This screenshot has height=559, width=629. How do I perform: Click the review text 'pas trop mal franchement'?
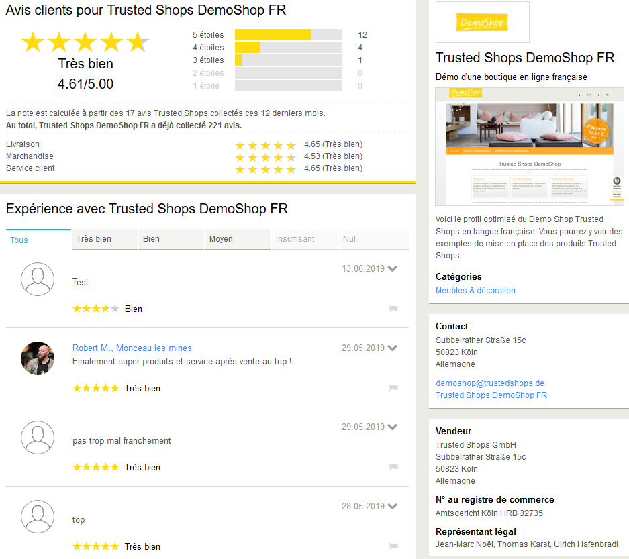pyautogui.click(x=122, y=440)
